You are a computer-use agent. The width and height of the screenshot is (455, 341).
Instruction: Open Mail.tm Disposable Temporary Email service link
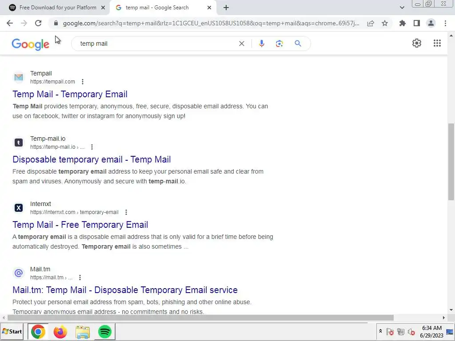click(125, 290)
